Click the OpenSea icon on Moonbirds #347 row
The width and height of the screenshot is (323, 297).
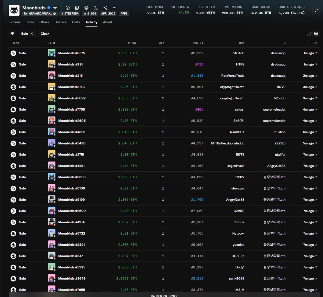click(13, 256)
